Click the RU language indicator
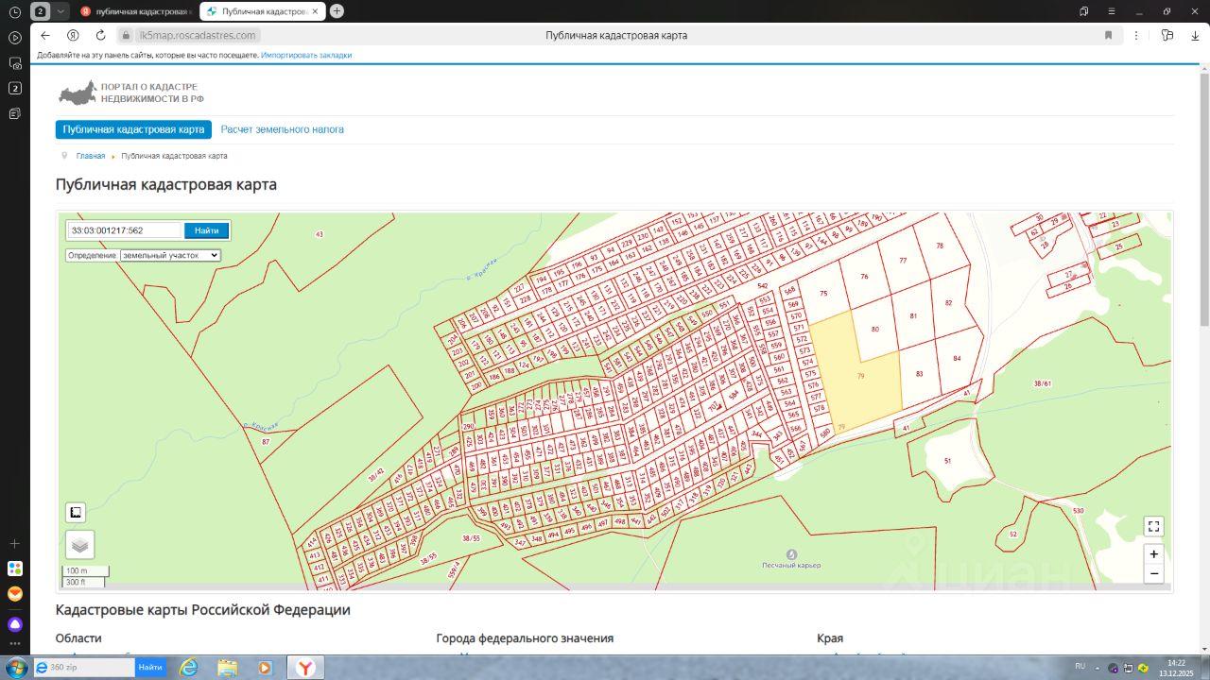This screenshot has height=680, width=1210. click(x=1080, y=666)
